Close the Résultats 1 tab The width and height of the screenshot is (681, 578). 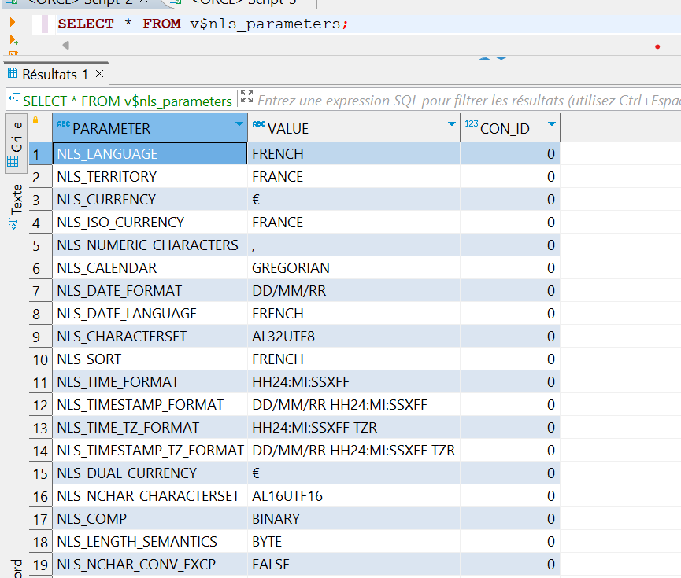click(100, 75)
